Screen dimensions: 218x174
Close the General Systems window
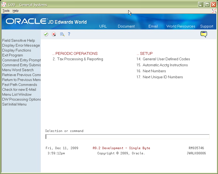click(x=213, y=5)
